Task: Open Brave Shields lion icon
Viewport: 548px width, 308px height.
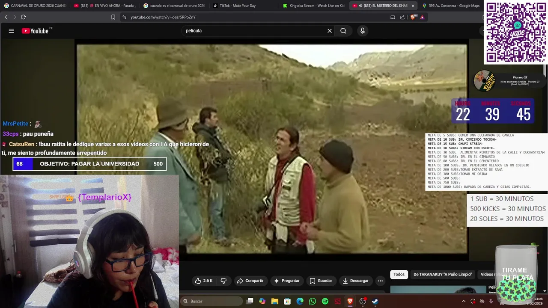Action: (x=413, y=17)
